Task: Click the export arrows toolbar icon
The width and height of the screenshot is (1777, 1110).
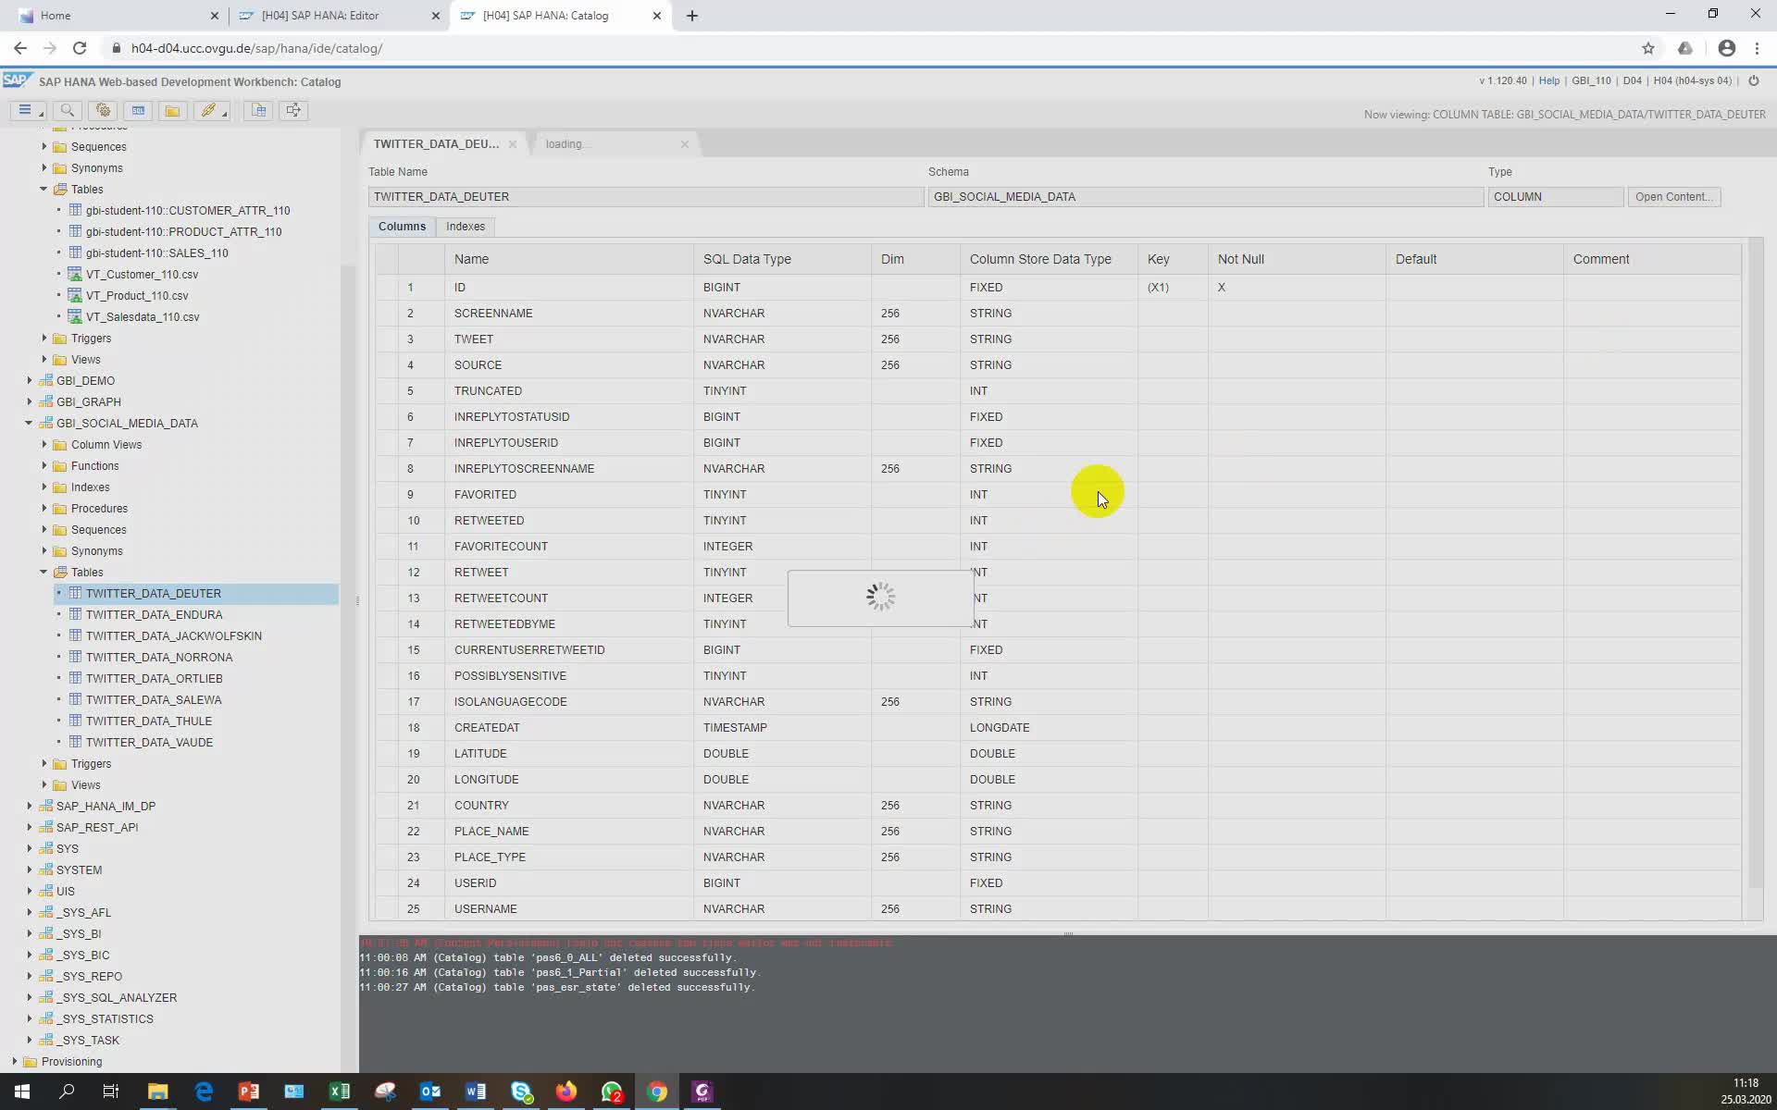Action: 293,110
